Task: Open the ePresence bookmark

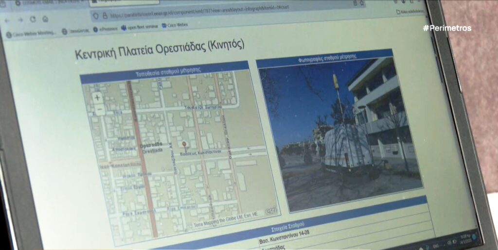Action: click(105, 29)
